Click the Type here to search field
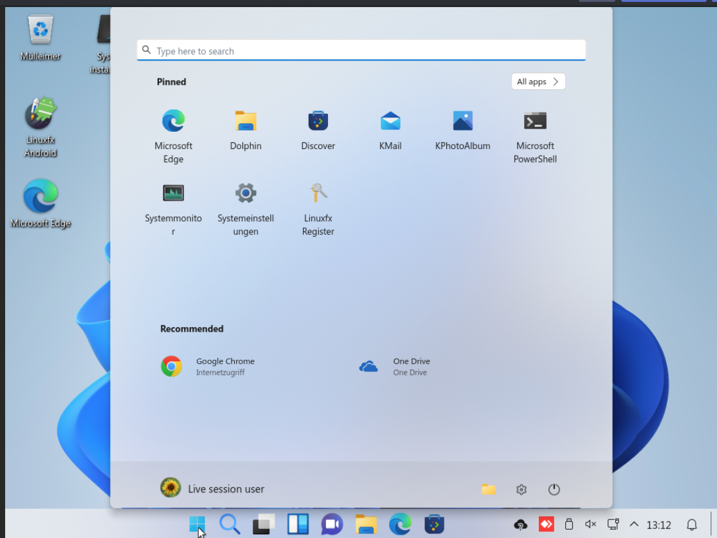717x538 pixels. [x=361, y=50]
